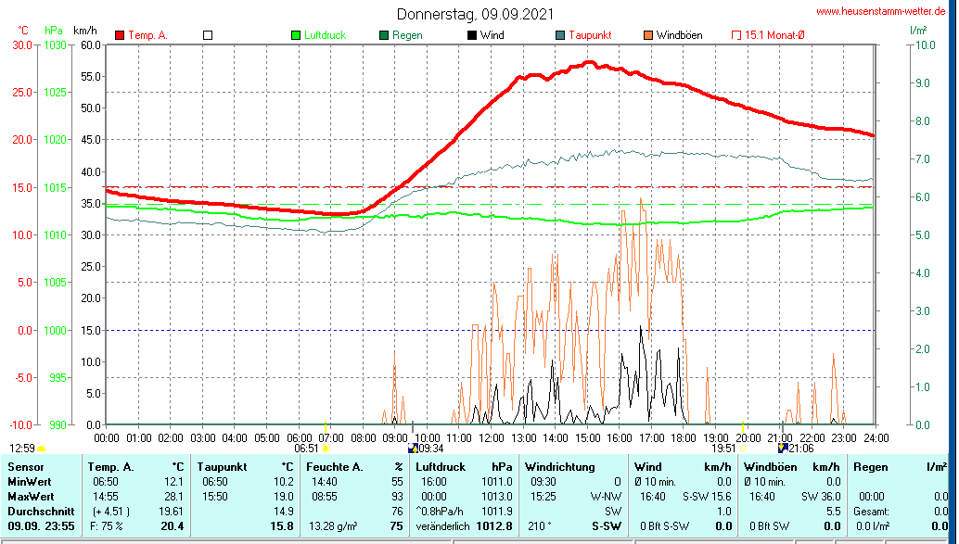Image resolution: width=959 pixels, height=544 pixels.
Task: Click the dark green Regen legend swatch
Action: point(384,35)
